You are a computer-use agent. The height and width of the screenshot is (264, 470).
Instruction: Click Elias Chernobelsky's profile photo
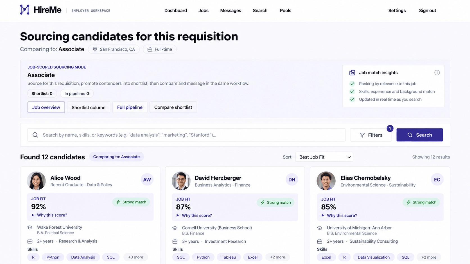pyautogui.click(x=326, y=181)
